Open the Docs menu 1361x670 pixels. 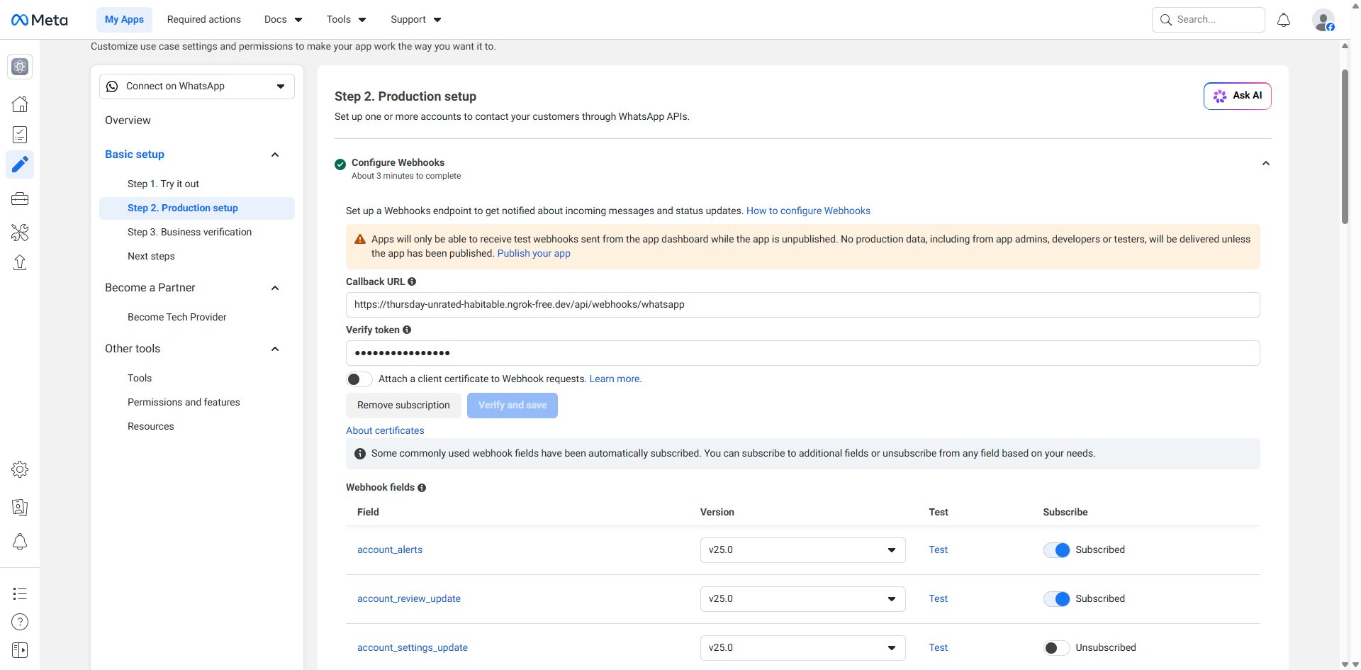[283, 20]
